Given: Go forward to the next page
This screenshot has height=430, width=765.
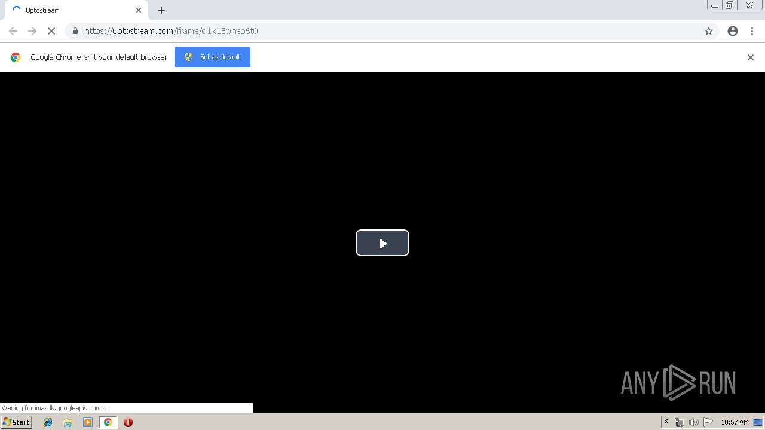Looking at the screenshot, I should click(x=32, y=31).
